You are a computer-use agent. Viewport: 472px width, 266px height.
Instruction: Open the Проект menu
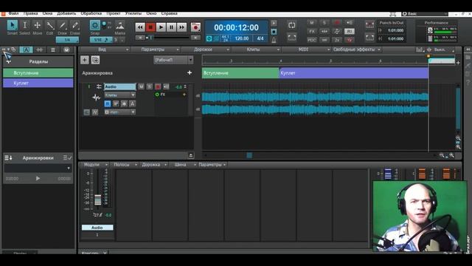point(113,13)
